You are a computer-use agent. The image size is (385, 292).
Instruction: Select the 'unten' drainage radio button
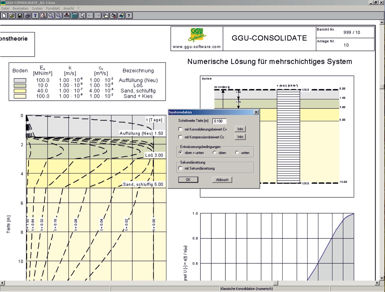tap(237, 153)
